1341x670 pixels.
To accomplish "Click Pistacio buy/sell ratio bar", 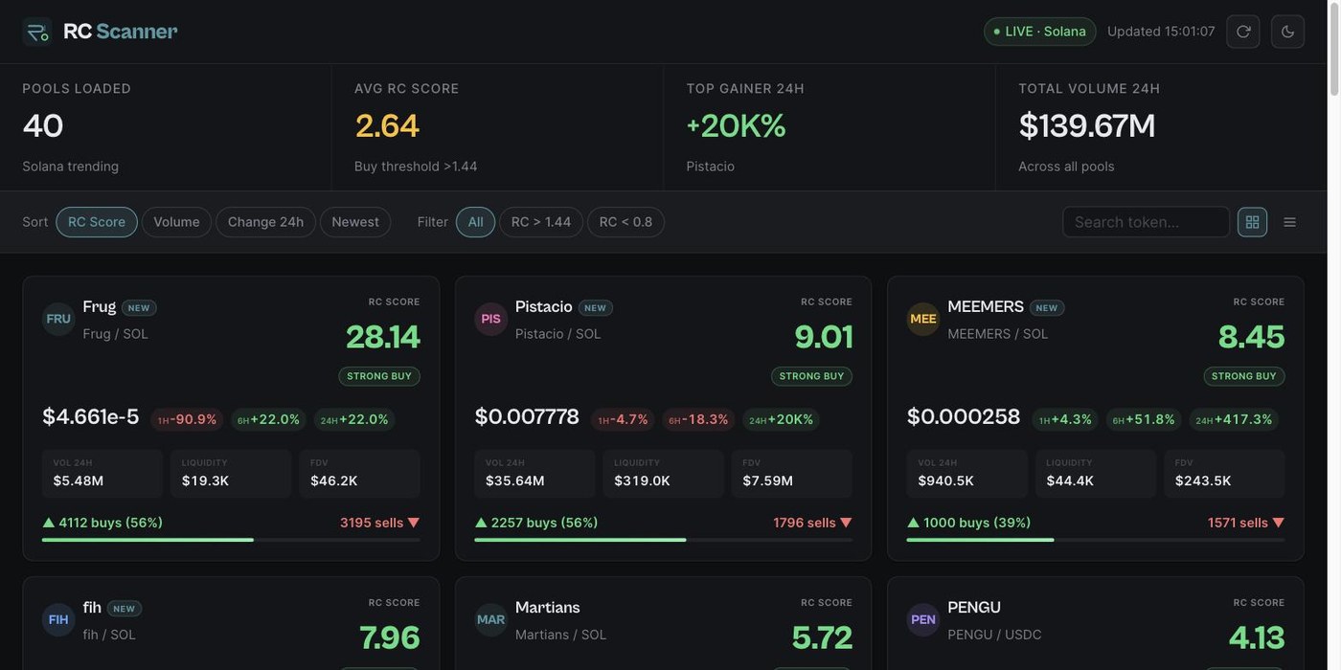I will tap(663, 540).
